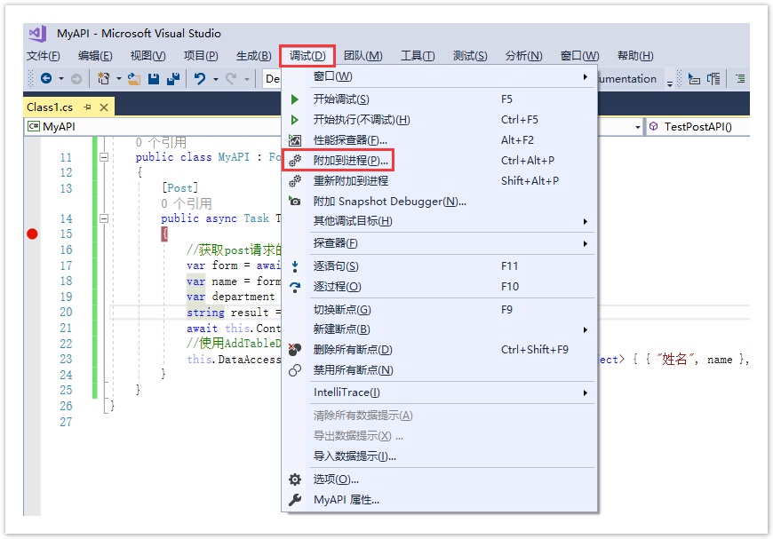Choose 开始调试(S) to start debugging
The height and width of the screenshot is (539, 773).
pyautogui.click(x=340, y=99)
